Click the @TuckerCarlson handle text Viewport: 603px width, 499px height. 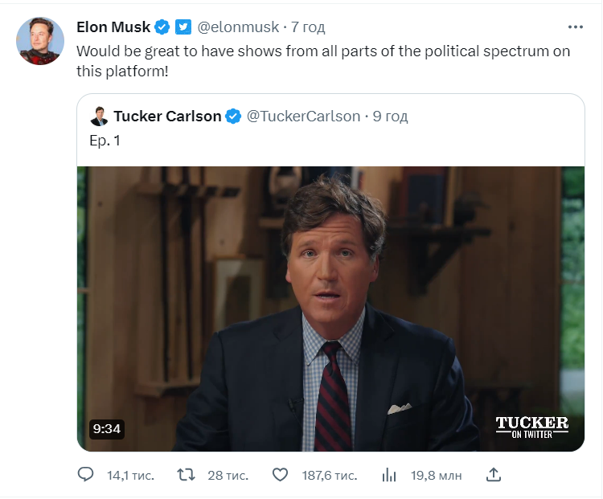click(x=303, y=116)
